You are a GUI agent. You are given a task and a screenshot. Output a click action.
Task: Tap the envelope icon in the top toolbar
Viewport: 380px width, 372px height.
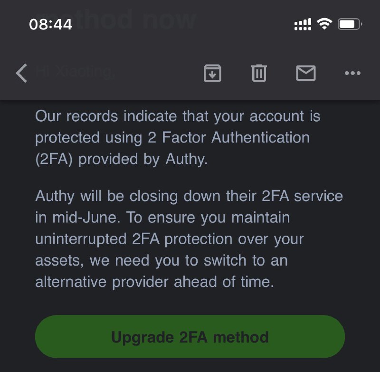tap(306, 73)
